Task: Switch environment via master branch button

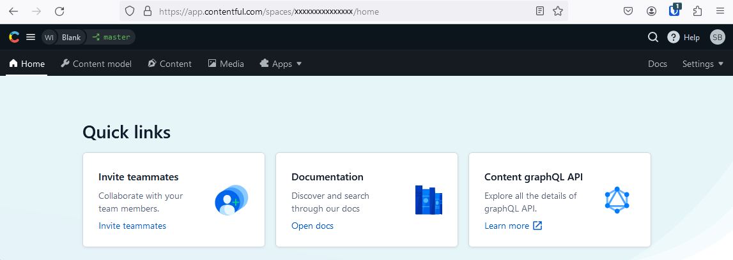Action: (x=111, y=37)
